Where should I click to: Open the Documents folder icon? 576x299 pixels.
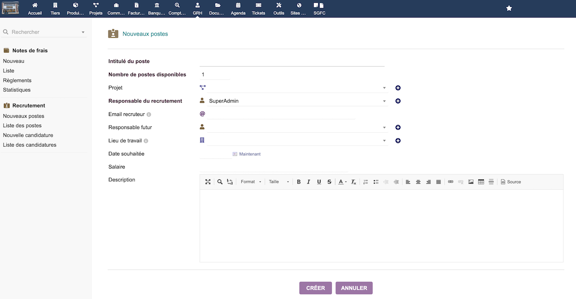[218, 5]
